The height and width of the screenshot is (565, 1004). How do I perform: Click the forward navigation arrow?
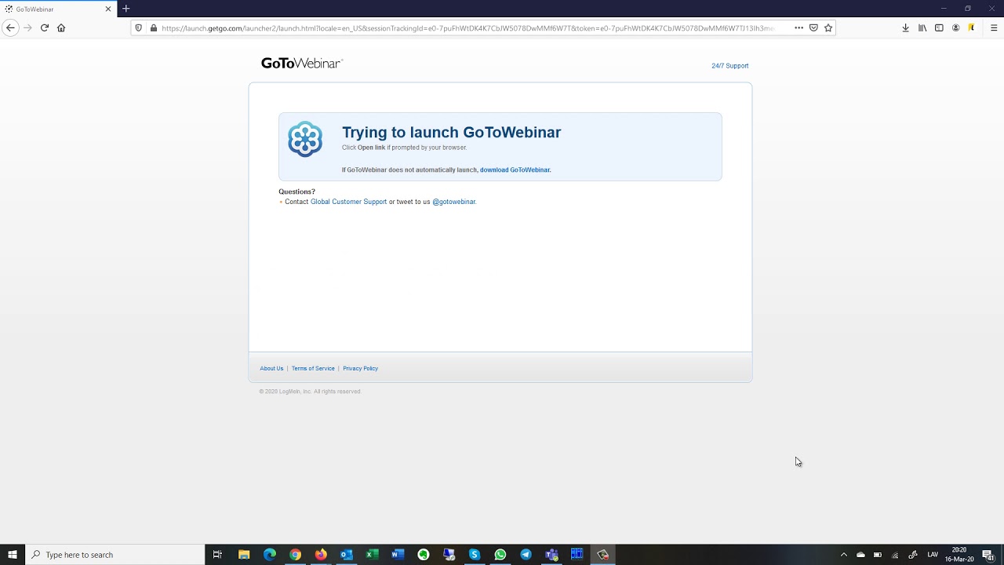[x=27, y=27]
